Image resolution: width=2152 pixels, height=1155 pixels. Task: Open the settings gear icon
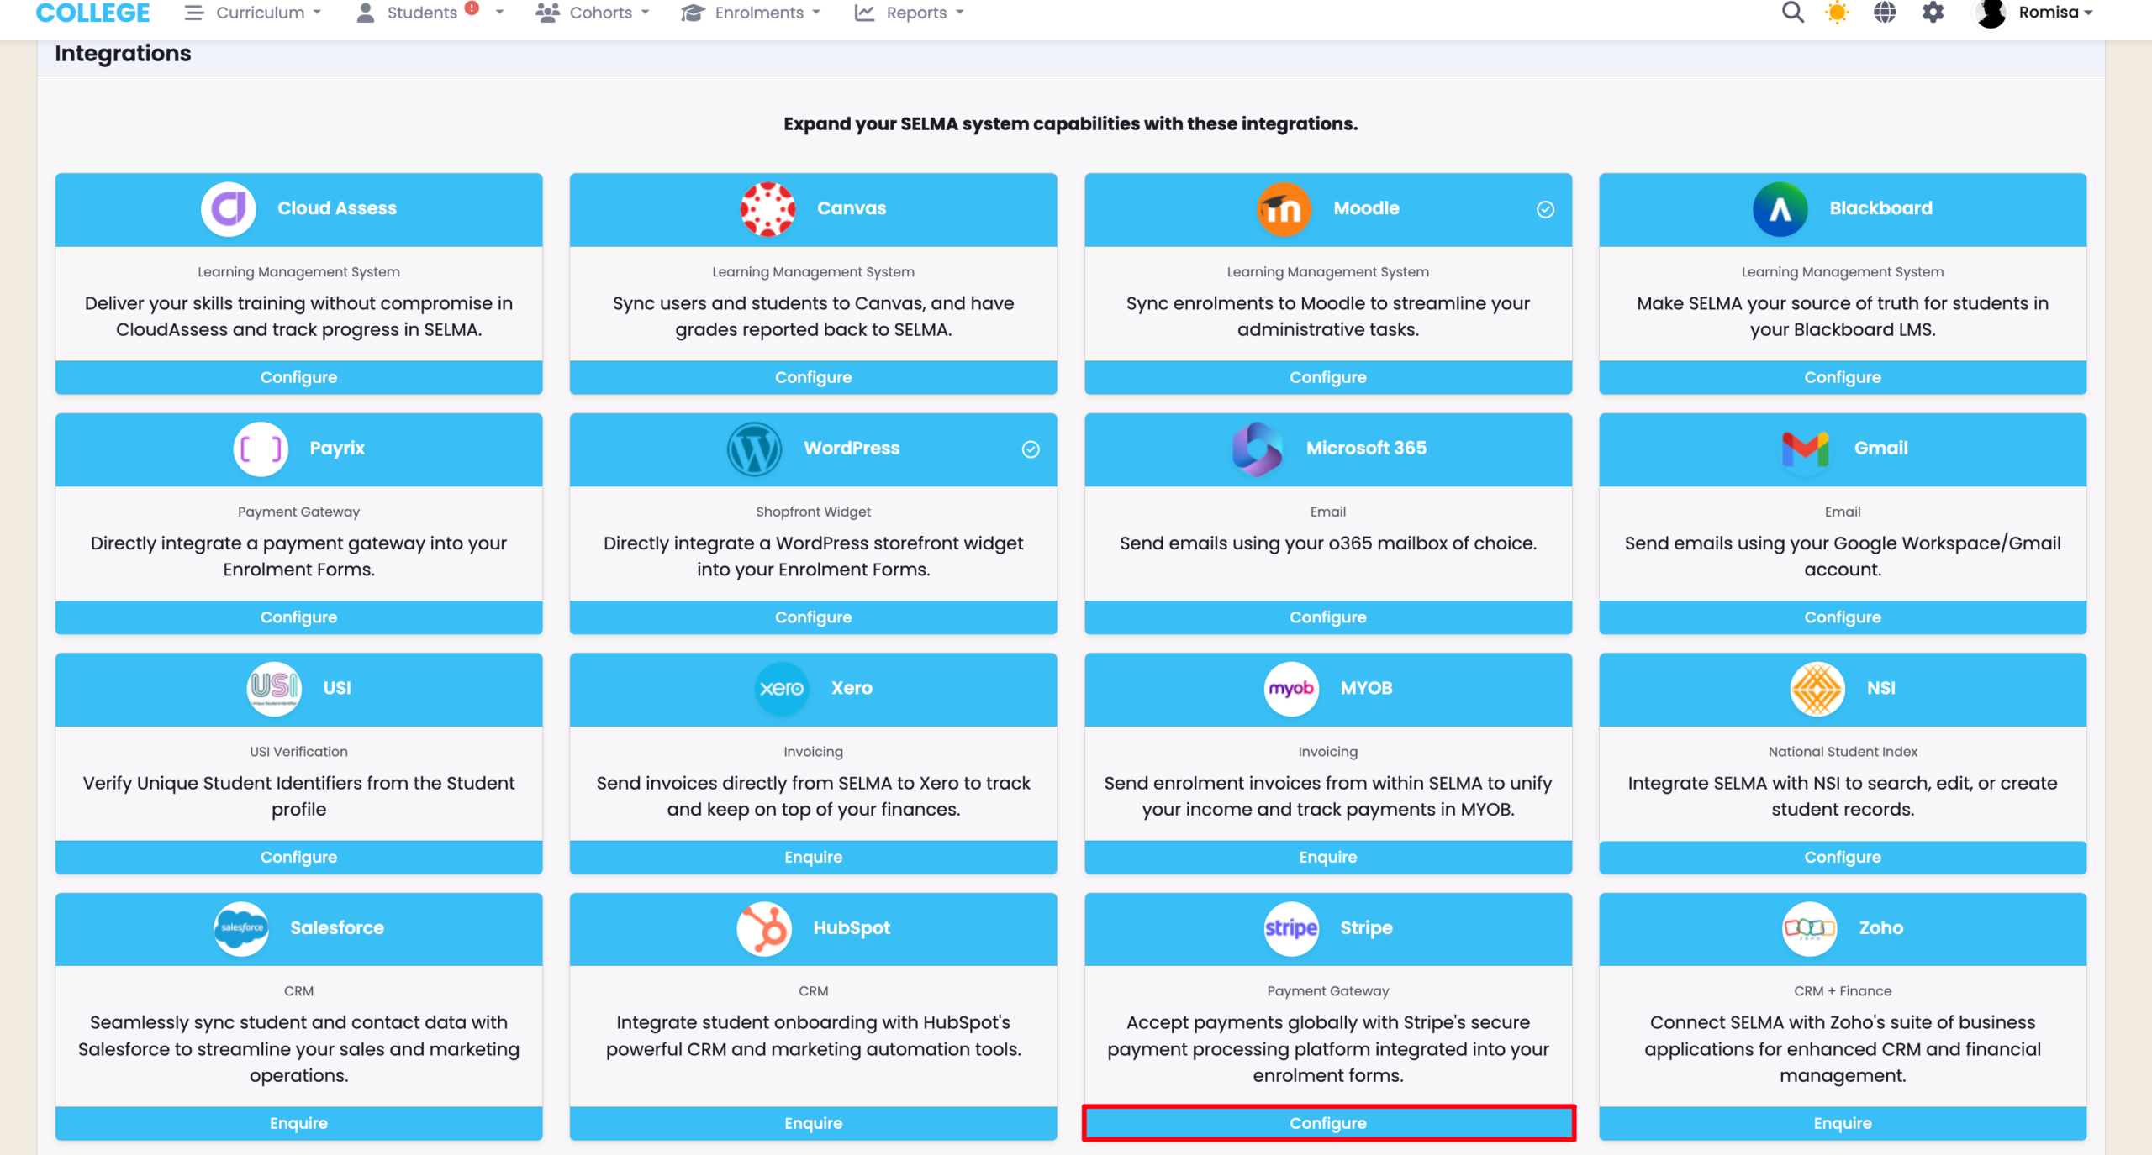(1933, 13)
